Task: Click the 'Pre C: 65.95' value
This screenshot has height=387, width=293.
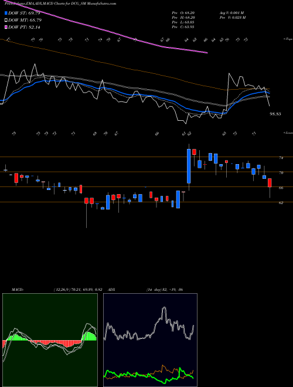Action: click(183, 26)
